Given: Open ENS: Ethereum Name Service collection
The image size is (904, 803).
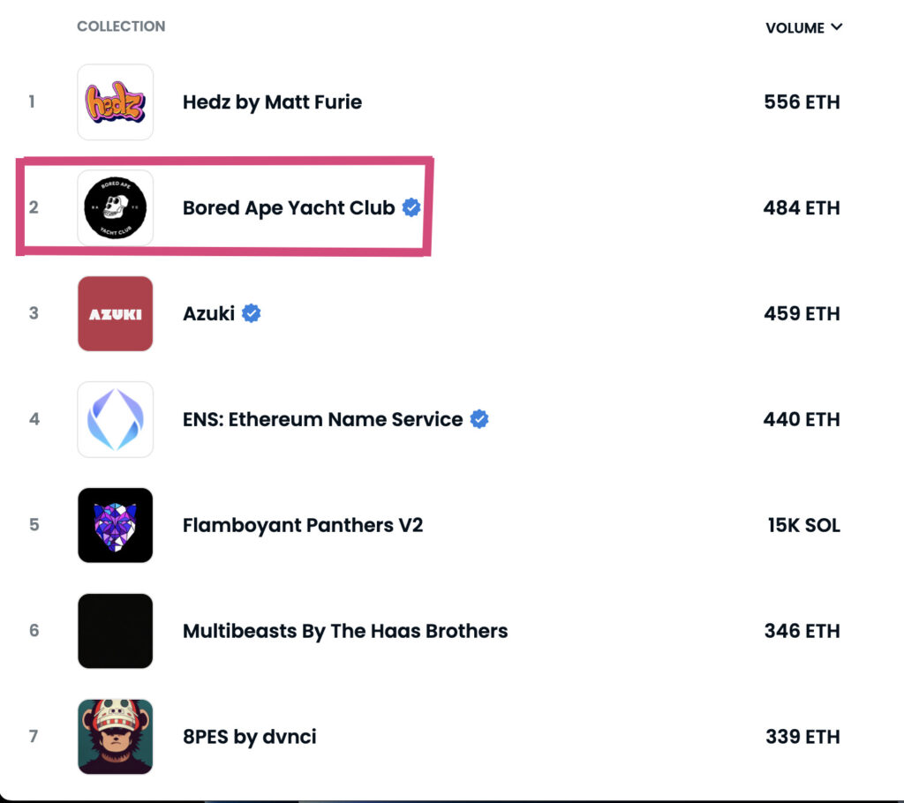Looking at the screenshot, I should (x=322, y=420).
